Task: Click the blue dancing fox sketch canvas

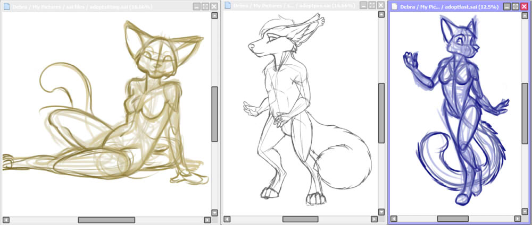Action: click(455, 114)
